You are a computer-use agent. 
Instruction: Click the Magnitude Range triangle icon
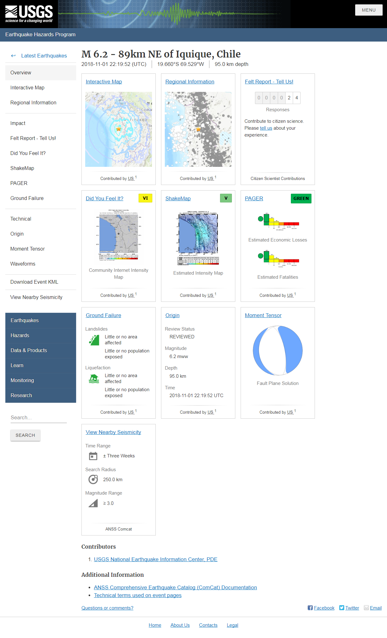point(93,503)
